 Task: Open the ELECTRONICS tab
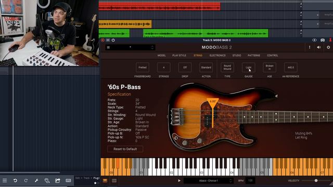click(217, 56)
